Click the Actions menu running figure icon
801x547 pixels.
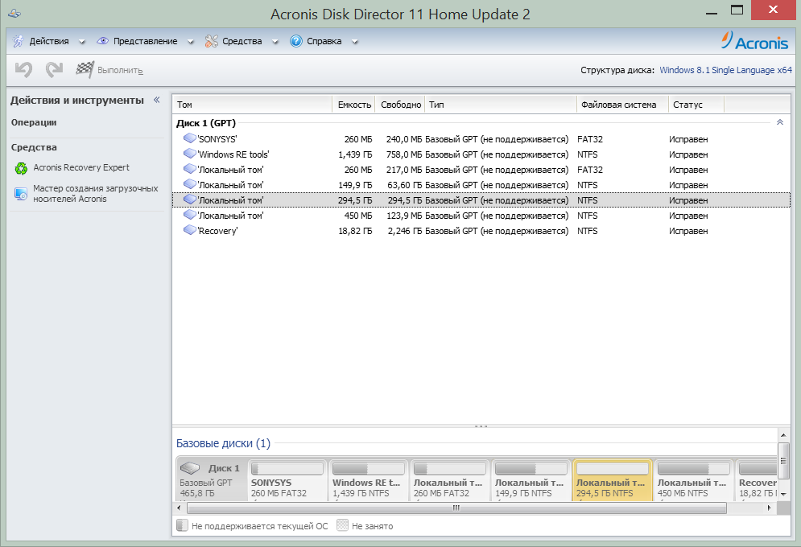pos(19,41)
